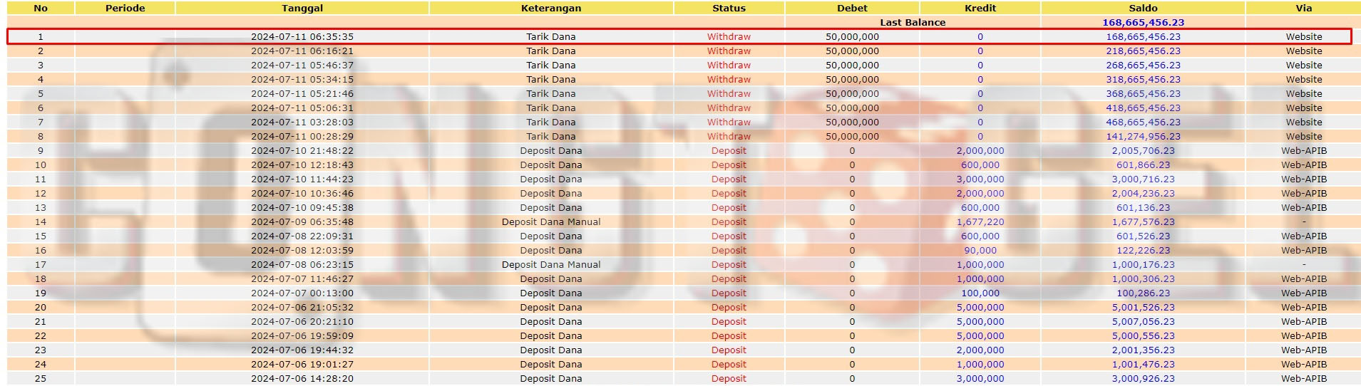Click the Kredit column header
This screenshot has height=386, width=1361.
click(980, 9)
